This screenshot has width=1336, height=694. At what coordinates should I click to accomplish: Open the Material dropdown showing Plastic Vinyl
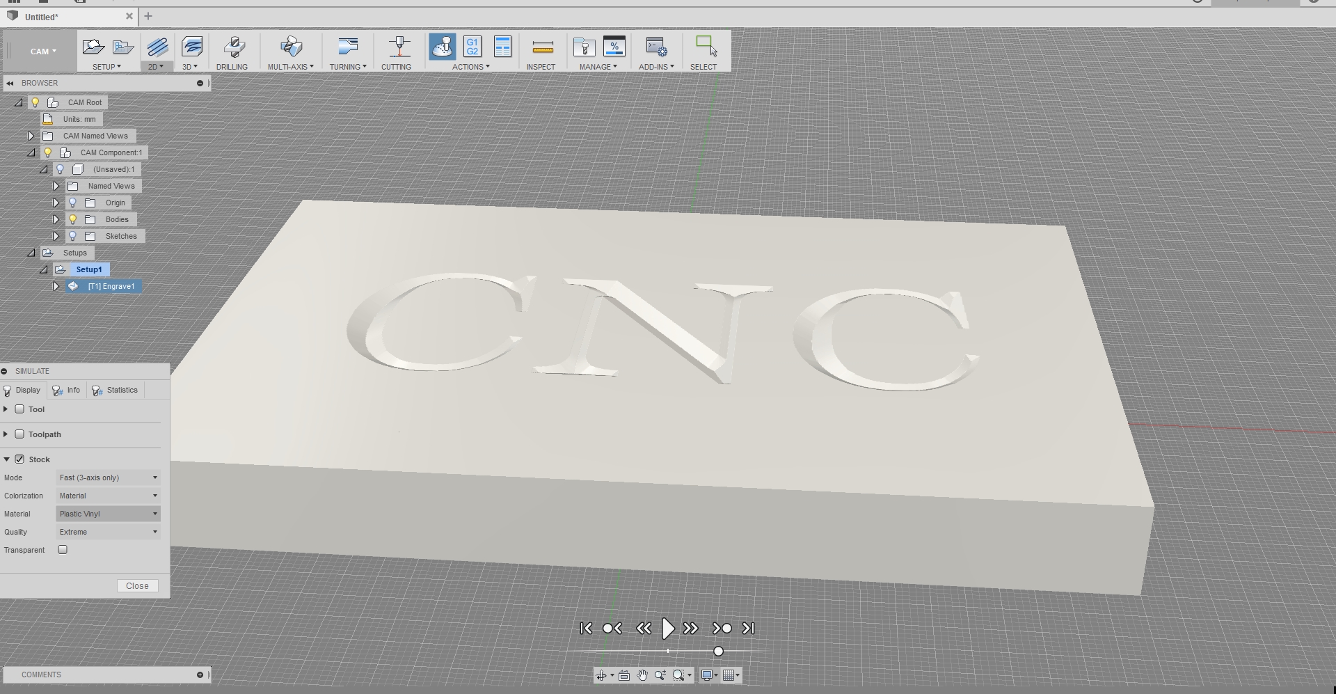[108, 514]
